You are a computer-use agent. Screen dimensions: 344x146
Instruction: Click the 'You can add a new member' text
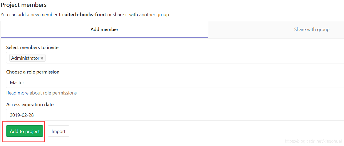click(x=32, y=15)
